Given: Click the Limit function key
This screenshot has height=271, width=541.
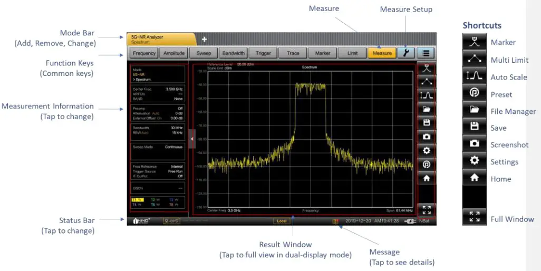Looking at the screenshot, I should pyautogui.click(x=352, y=53).
